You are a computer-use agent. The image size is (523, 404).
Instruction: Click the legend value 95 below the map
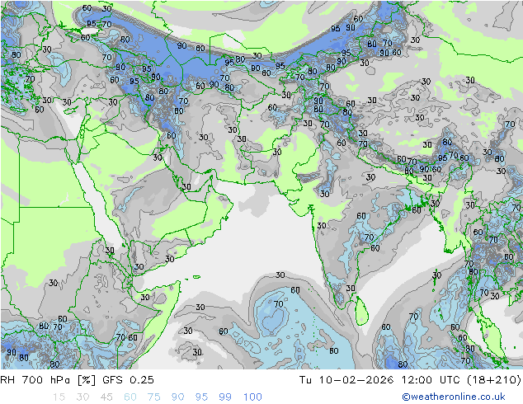click(201, 397)
